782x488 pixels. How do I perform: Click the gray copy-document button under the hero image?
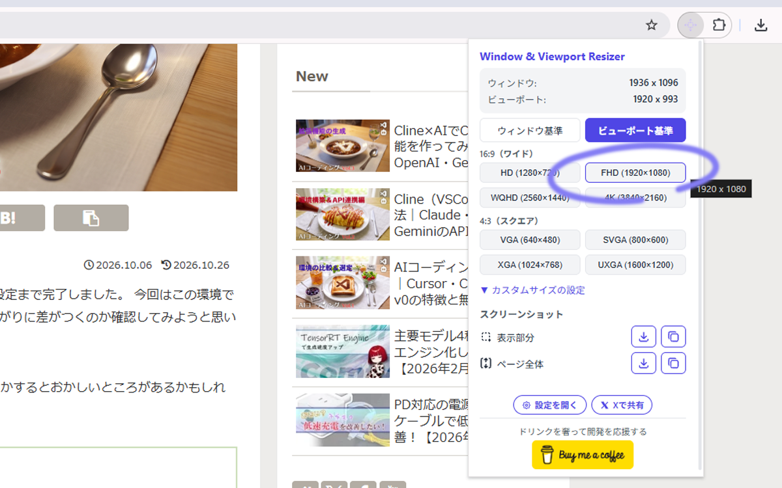pyautogui.click(x=91, y=218)
